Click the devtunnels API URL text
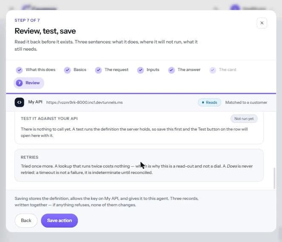Screen dimensions: 282x242 pos(85,102)
